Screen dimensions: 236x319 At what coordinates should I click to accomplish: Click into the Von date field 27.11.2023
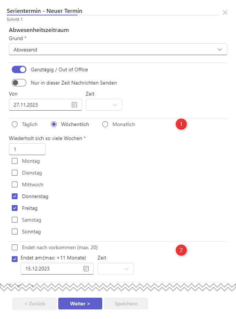pyautogui.click(x=40, y=105)
